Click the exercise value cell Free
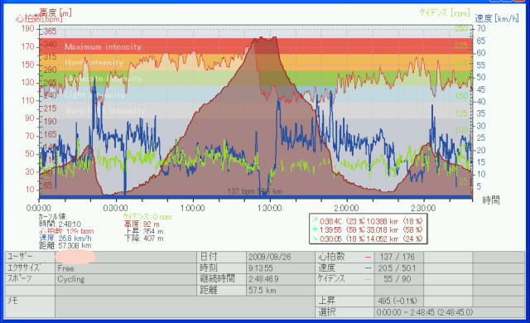The height and width of the screenshot is (323, 530). [126, 268]
